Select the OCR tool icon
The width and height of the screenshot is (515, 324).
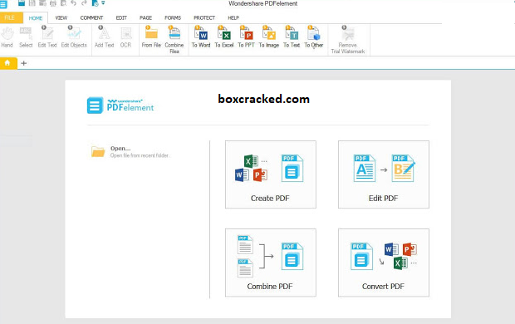(125, 37)
